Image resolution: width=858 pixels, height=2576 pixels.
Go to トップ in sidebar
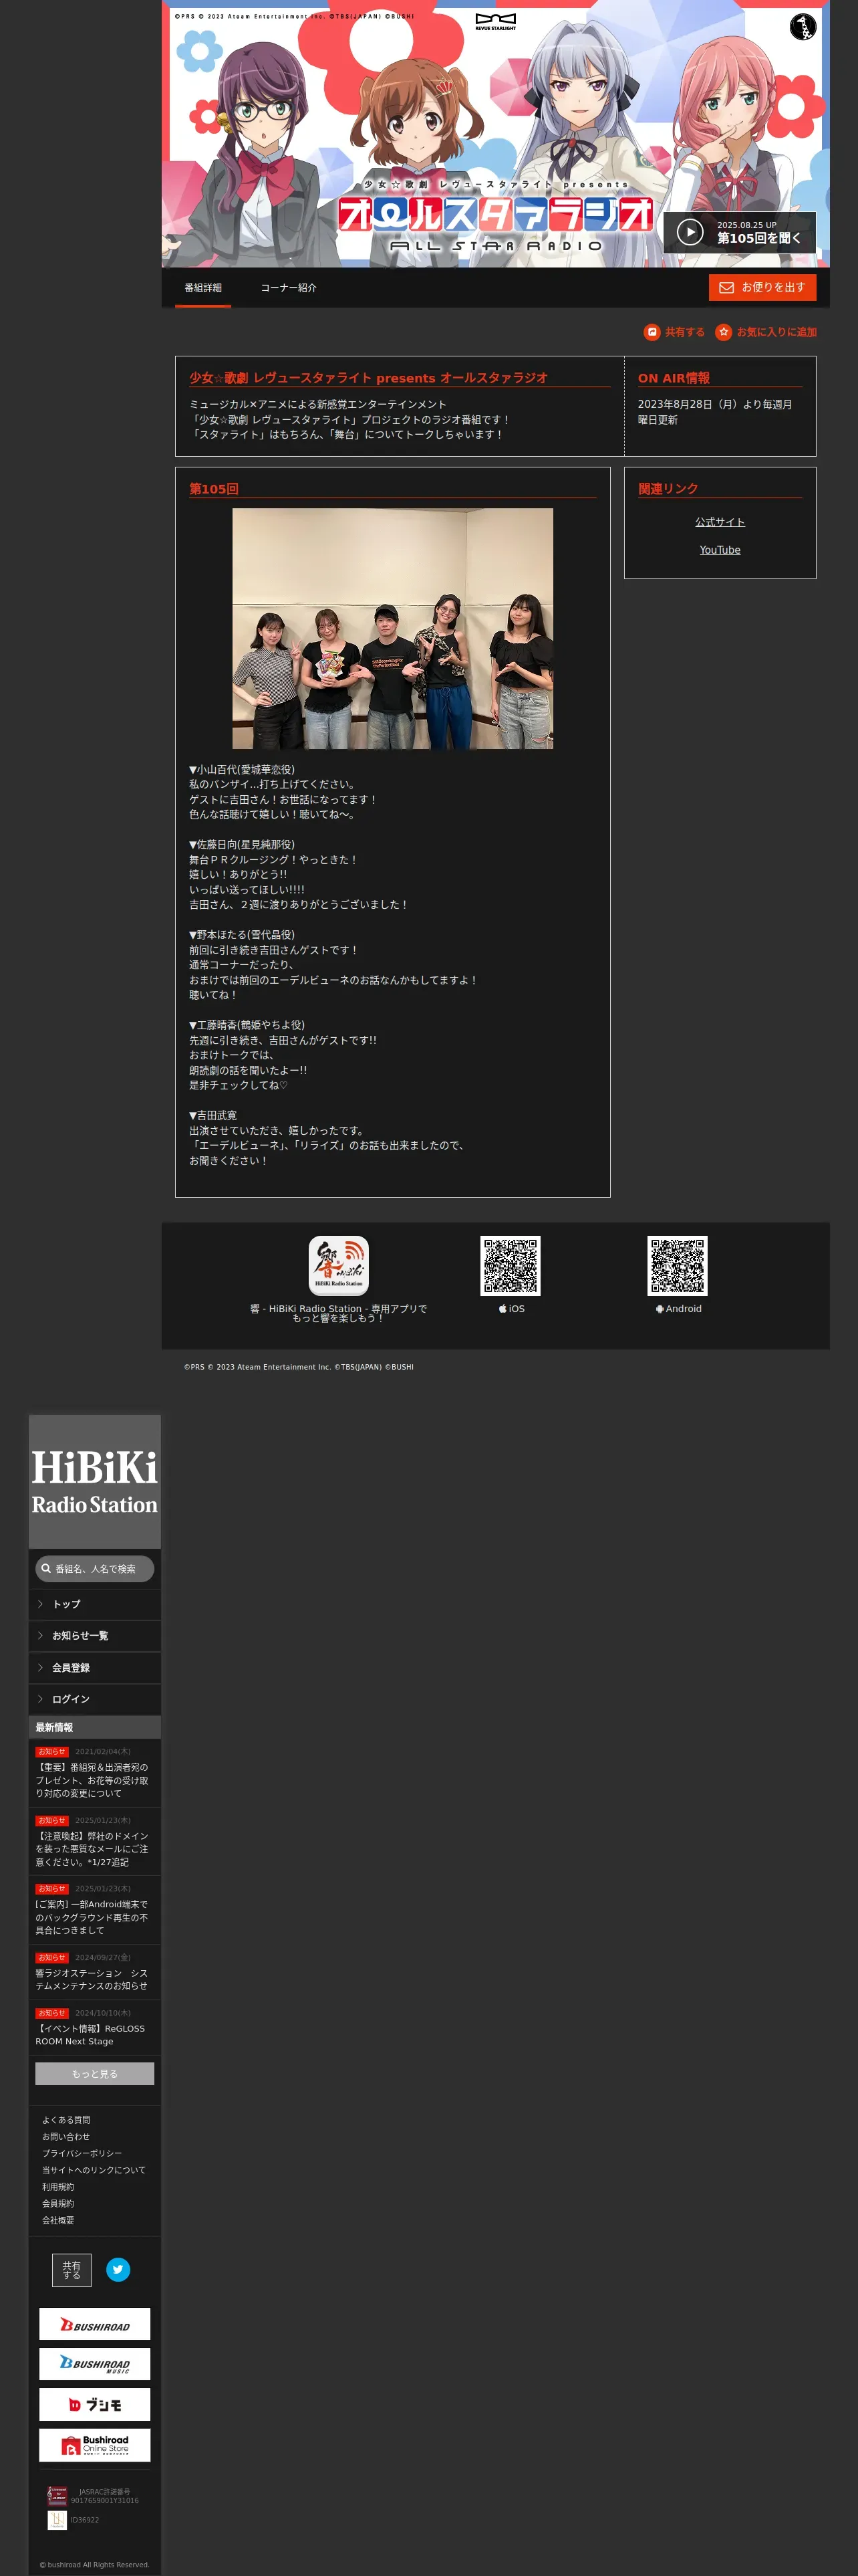[95, 1604]
